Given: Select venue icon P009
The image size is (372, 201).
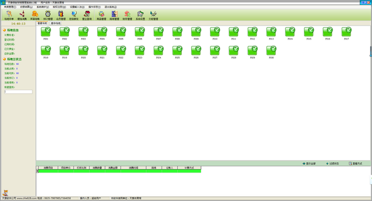Looking at the screenshot, I should 196,32.
